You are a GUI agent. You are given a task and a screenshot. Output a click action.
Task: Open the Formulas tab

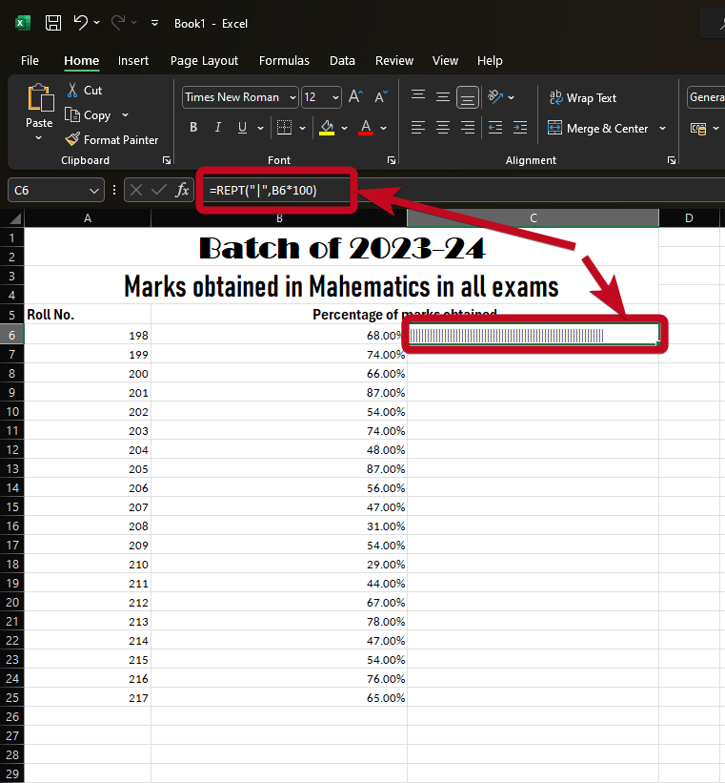tap(284, 60)
